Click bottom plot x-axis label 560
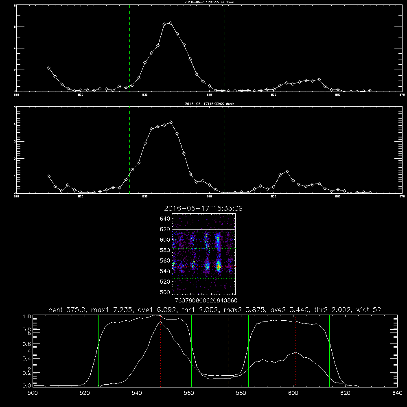The height and width of the screenshot is (407, 407). click(x=189, y=393)
